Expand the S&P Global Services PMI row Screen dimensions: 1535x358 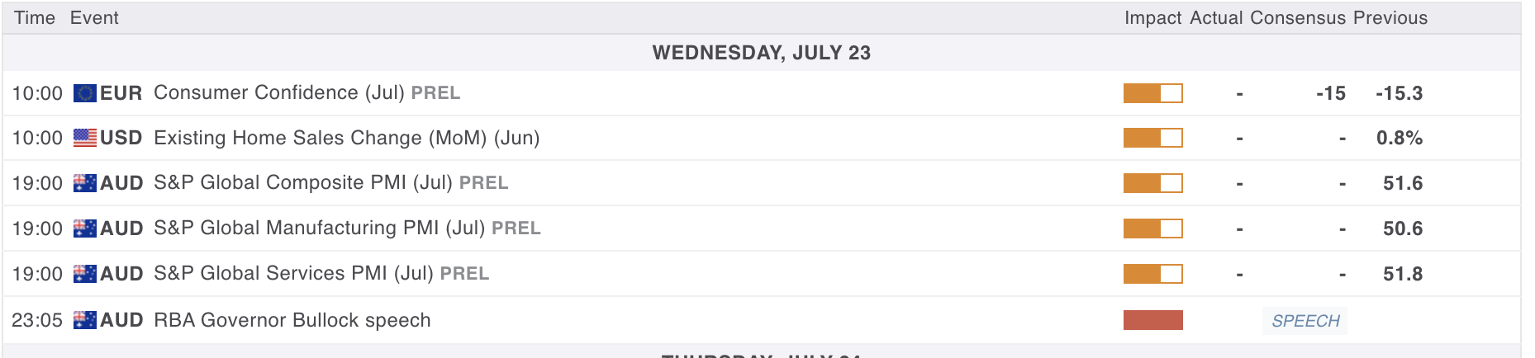[762, 274]
